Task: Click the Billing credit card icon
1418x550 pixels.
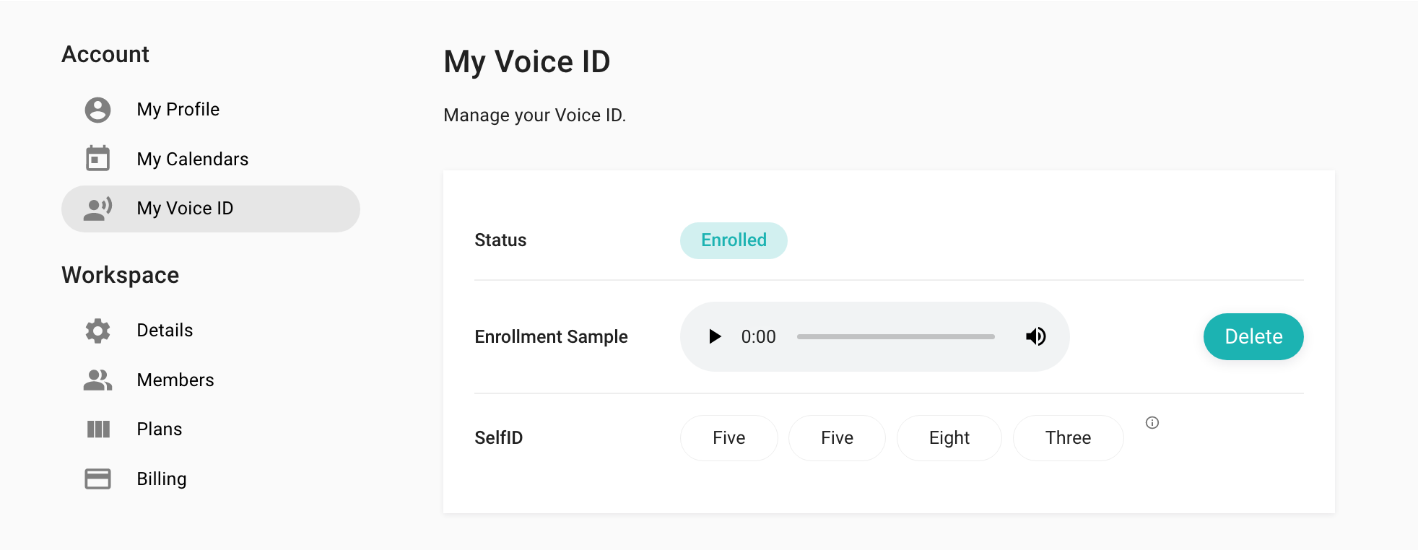Action: pyautogui.click(x=97, y=479)
